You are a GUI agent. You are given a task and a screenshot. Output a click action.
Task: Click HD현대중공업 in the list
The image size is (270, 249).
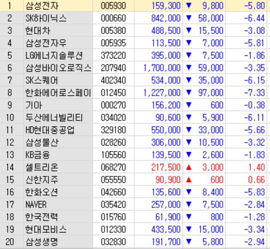pyautogui.click(x=50, y=130)
